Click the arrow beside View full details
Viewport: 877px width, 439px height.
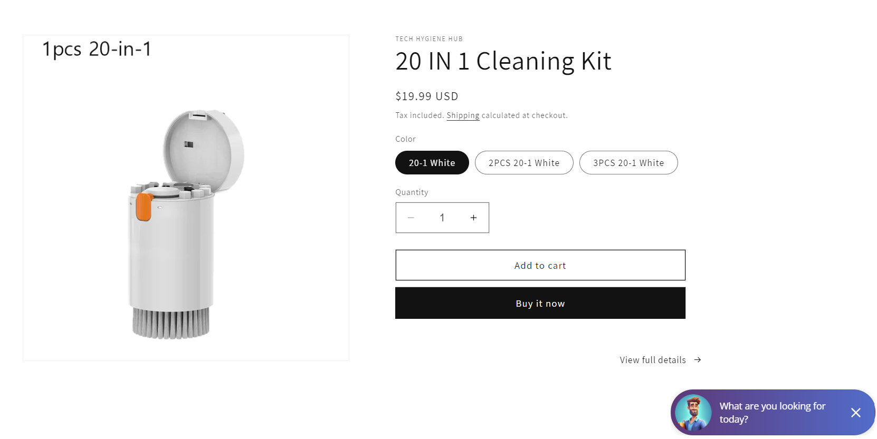click(697, 359)
